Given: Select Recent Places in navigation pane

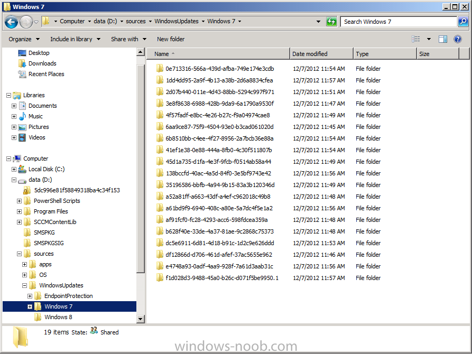Looking at the screenshot, I should click(x=46, y=74).
